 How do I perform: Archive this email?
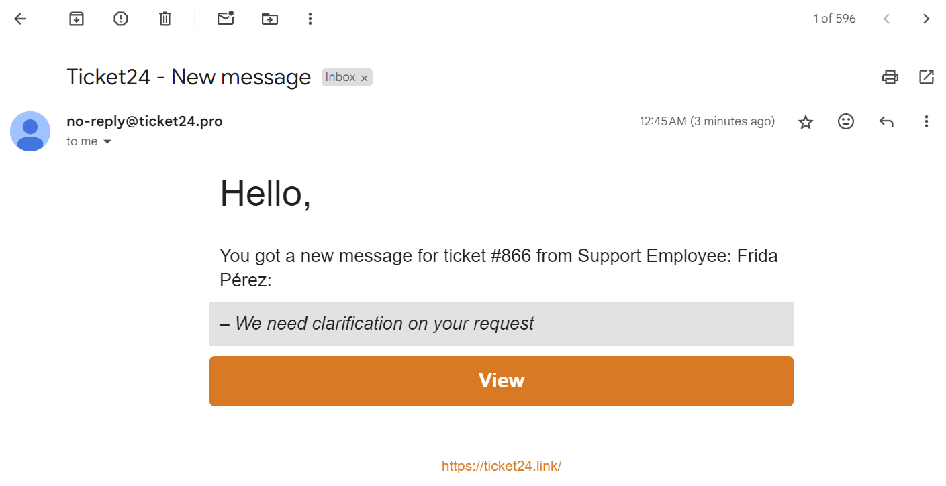point(77,19)
